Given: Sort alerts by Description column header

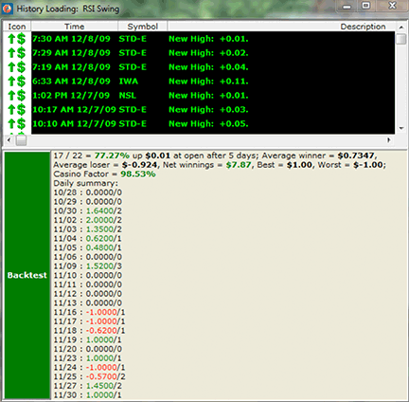Looking at the screenshot, I should click(x=281, y=27).
